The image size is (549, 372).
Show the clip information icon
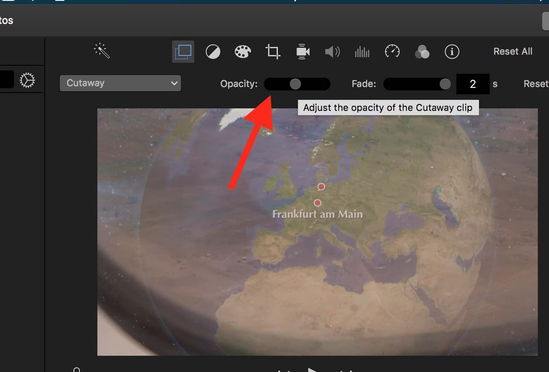point(452,52)
